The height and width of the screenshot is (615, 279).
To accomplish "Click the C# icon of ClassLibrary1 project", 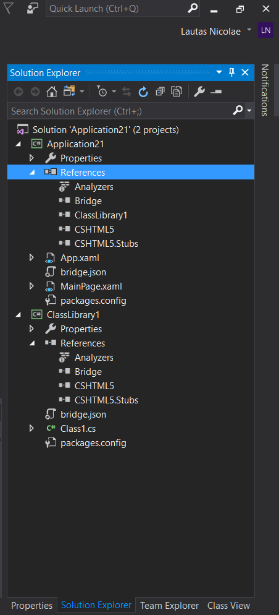I will click(37, 314).
